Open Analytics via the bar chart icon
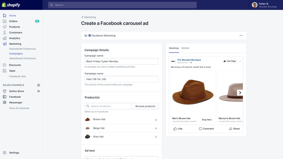Screen dimensions: 283x159 (x=4, y=38)
